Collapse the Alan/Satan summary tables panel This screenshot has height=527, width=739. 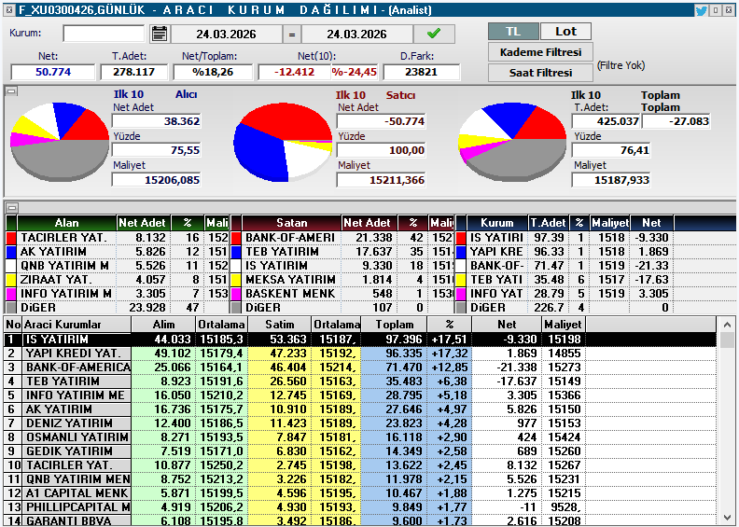point(11,207)
